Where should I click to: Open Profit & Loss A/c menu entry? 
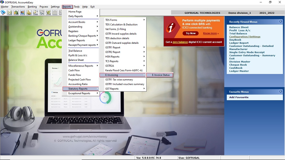[81, 55]
